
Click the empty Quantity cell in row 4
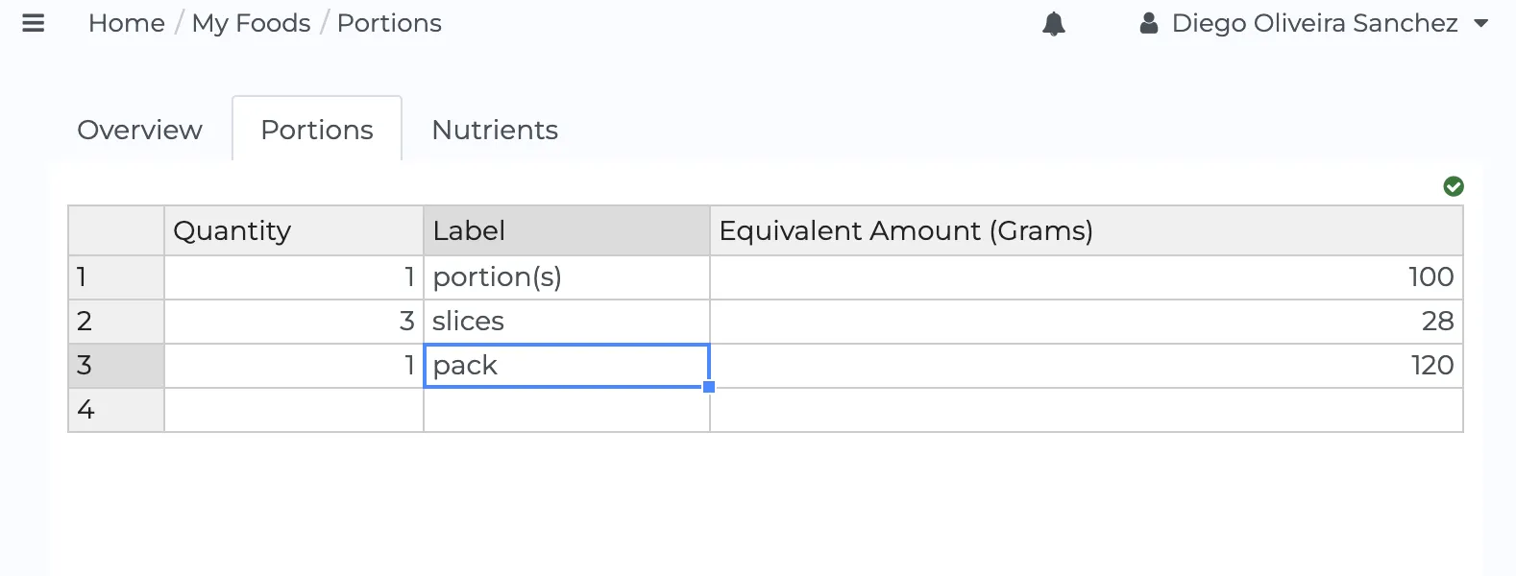point(294,410)
